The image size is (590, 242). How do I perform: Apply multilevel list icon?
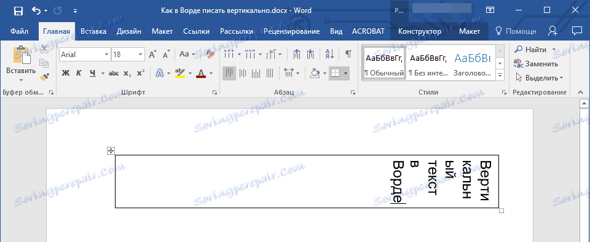coord(271,54)
